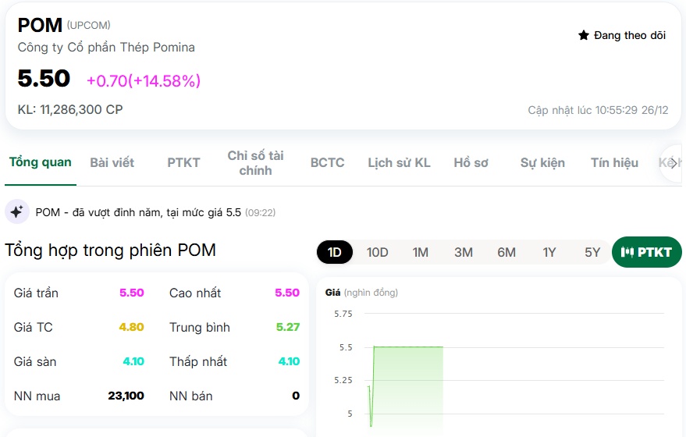Toggle the Đang theo dõi follow text
Viewport: 686px width, 437px height.
click(630, 35)
